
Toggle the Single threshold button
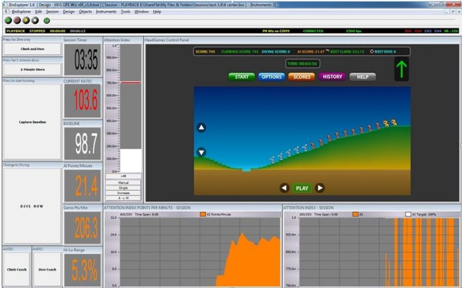(123, 187)
